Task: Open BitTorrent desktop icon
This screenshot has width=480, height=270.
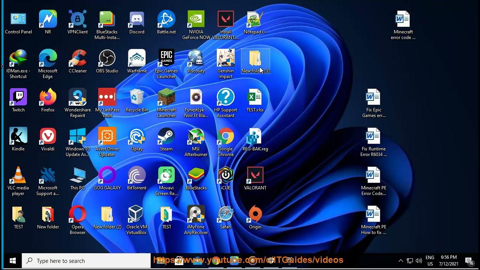Action: (137, 178)
